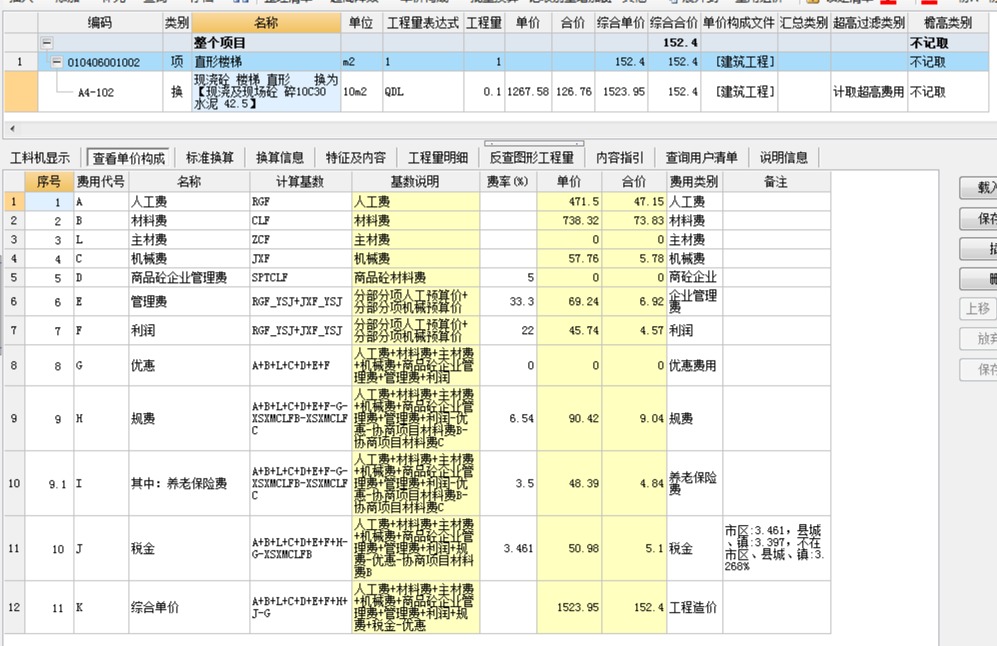Click the 上移 button
997x646 pixels.
pos(978,308)
